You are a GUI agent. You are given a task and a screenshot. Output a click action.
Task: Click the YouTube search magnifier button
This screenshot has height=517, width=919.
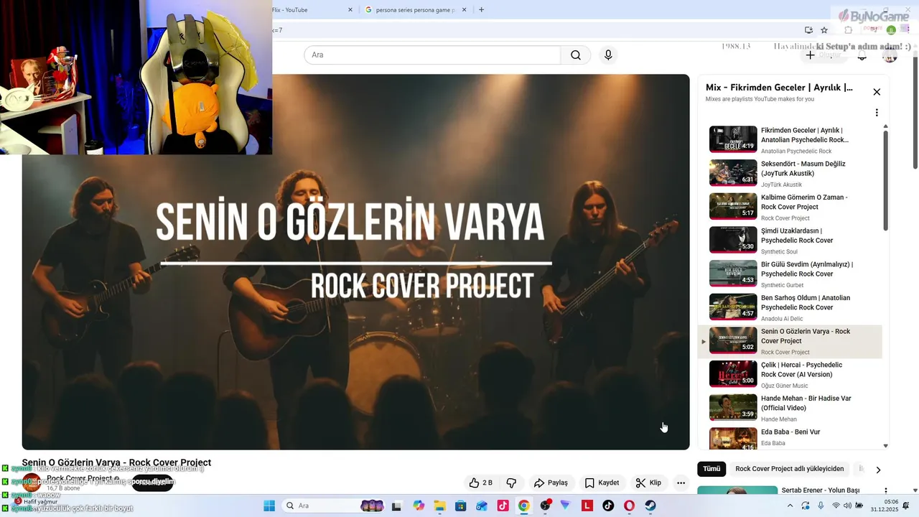[x=575, y=55]
